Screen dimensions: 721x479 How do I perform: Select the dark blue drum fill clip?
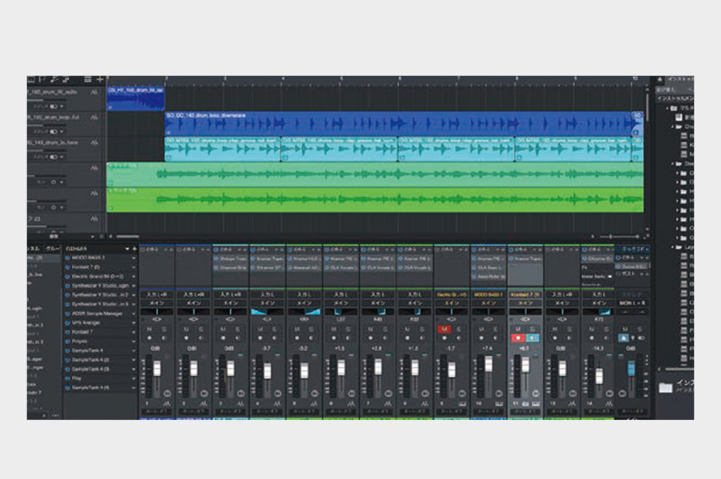[x=135, y=99]
